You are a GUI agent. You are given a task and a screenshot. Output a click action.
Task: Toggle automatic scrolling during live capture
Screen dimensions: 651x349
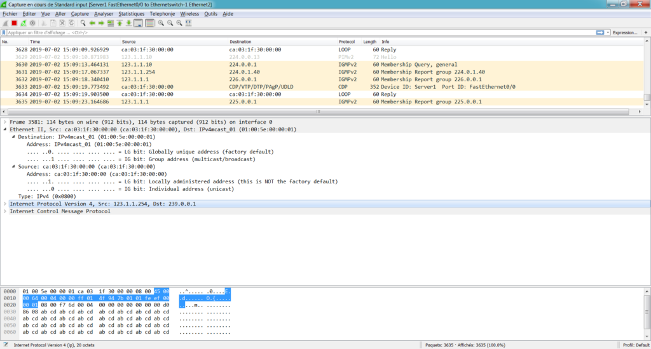click(138, 23)
